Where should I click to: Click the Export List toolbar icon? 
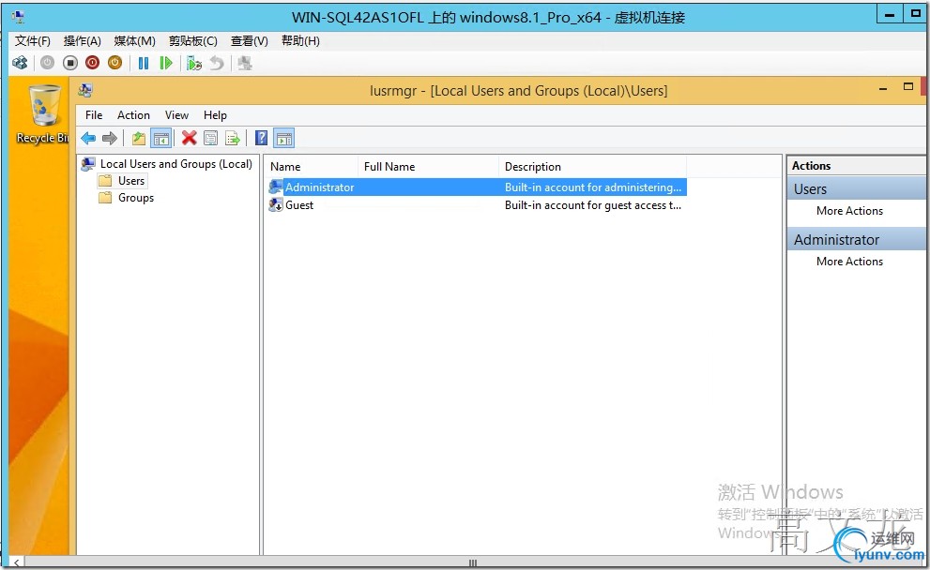[x=233, y=139]
